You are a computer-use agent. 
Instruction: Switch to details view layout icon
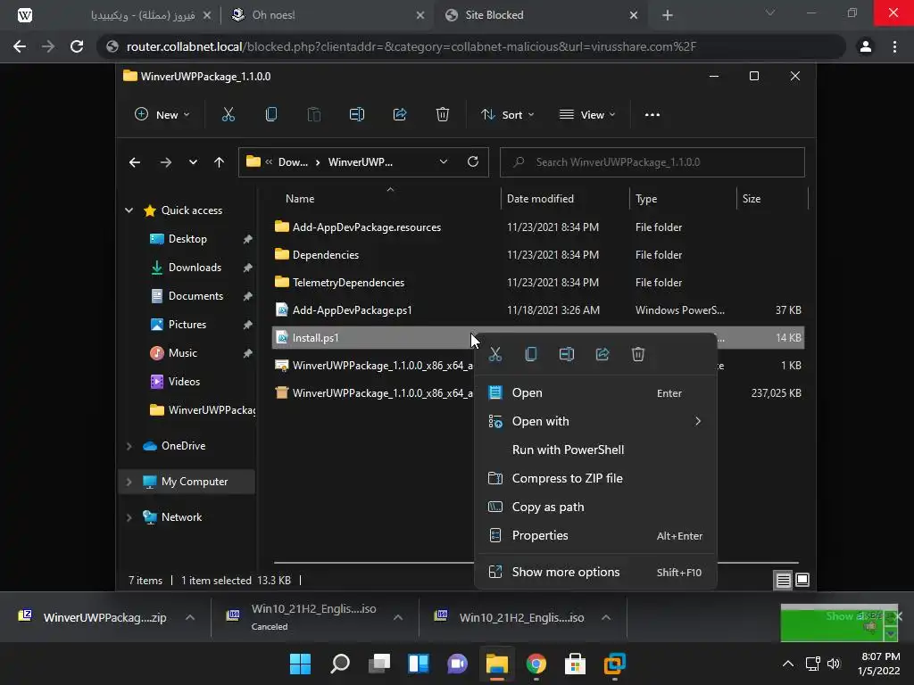point(783,580)
